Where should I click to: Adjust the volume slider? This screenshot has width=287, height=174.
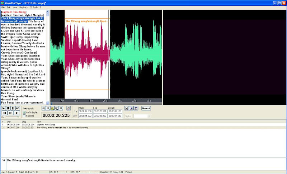pyautogui.click(x=13, y=117)
